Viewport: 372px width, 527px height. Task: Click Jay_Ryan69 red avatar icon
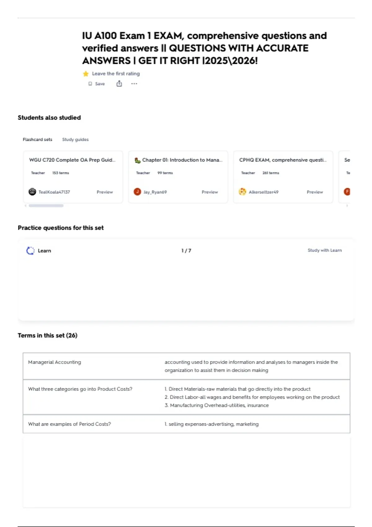[137, 192]
